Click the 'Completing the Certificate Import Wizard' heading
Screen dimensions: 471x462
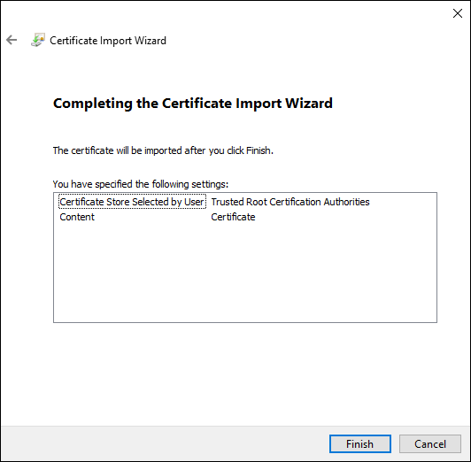192,104
